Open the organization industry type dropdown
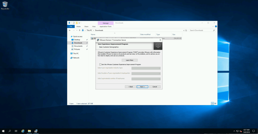 coord(146,68)
